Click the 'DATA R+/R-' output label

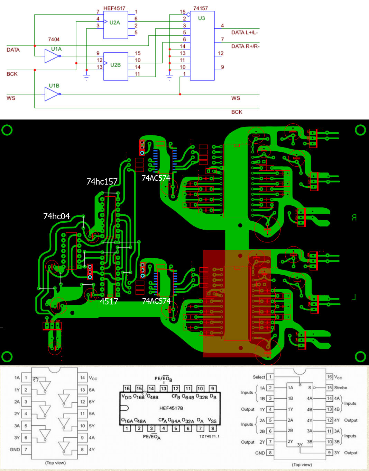click(245, 46)
